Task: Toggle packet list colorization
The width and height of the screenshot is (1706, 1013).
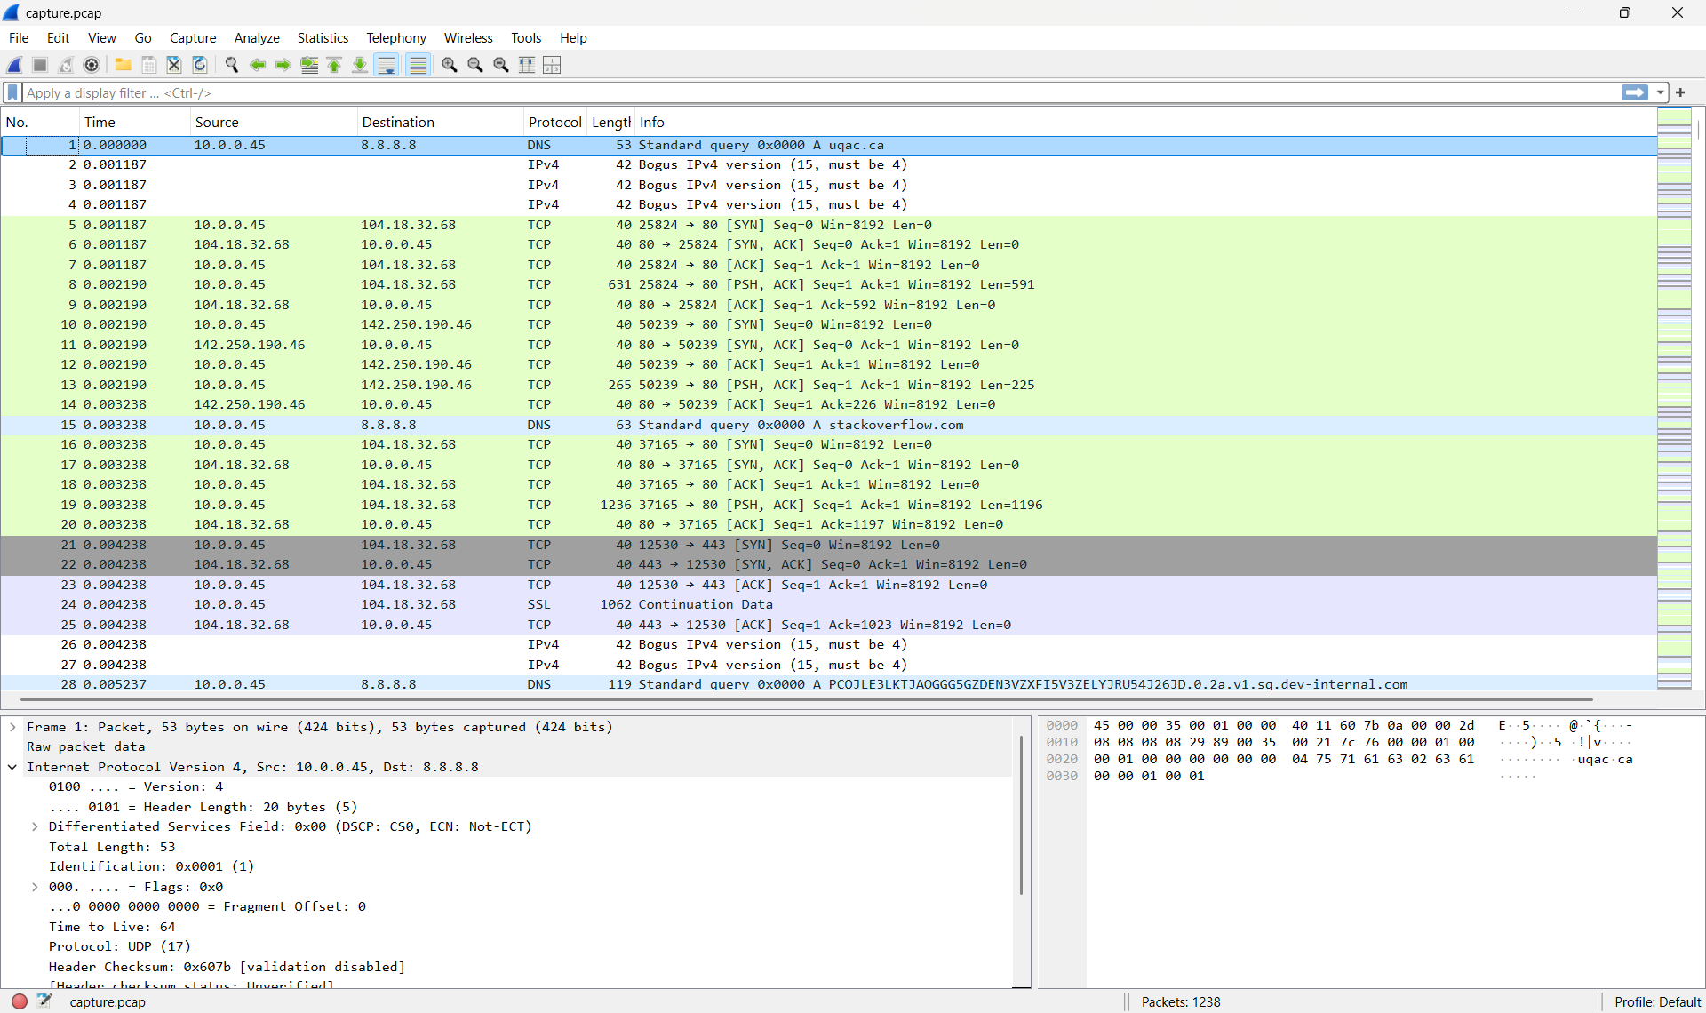Action: click(x=418, y=65)
